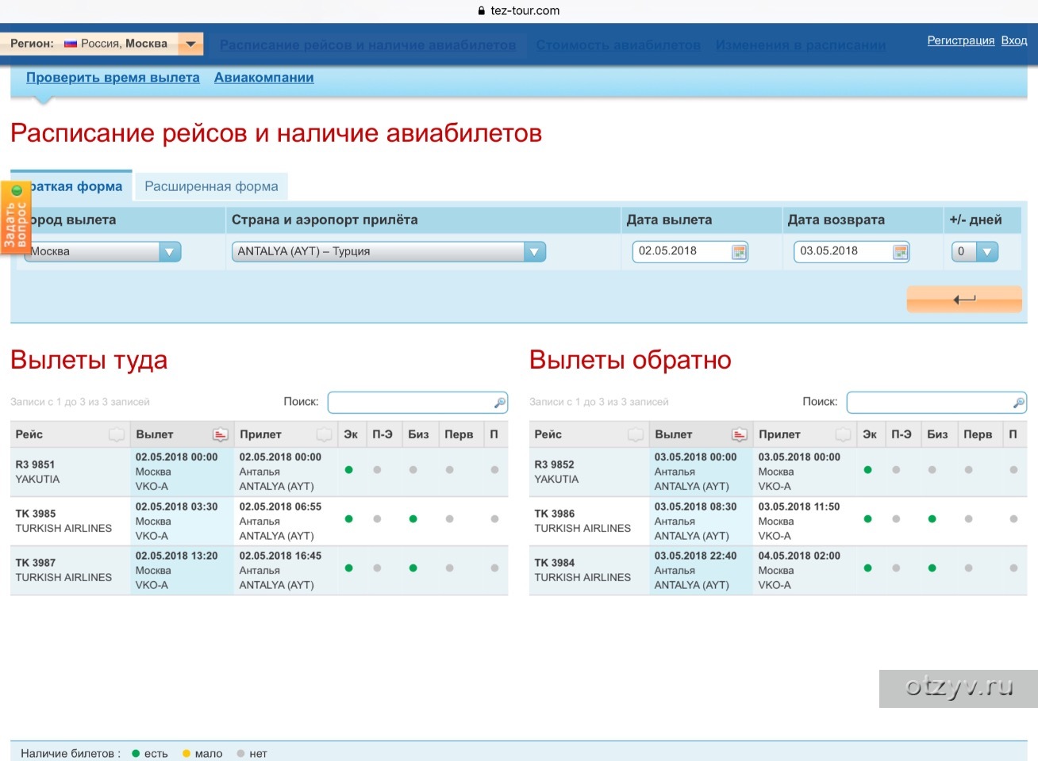Click the magnifier icon in Вылеты туда search
Screen dimensions: 1038x761
[499, 403]
